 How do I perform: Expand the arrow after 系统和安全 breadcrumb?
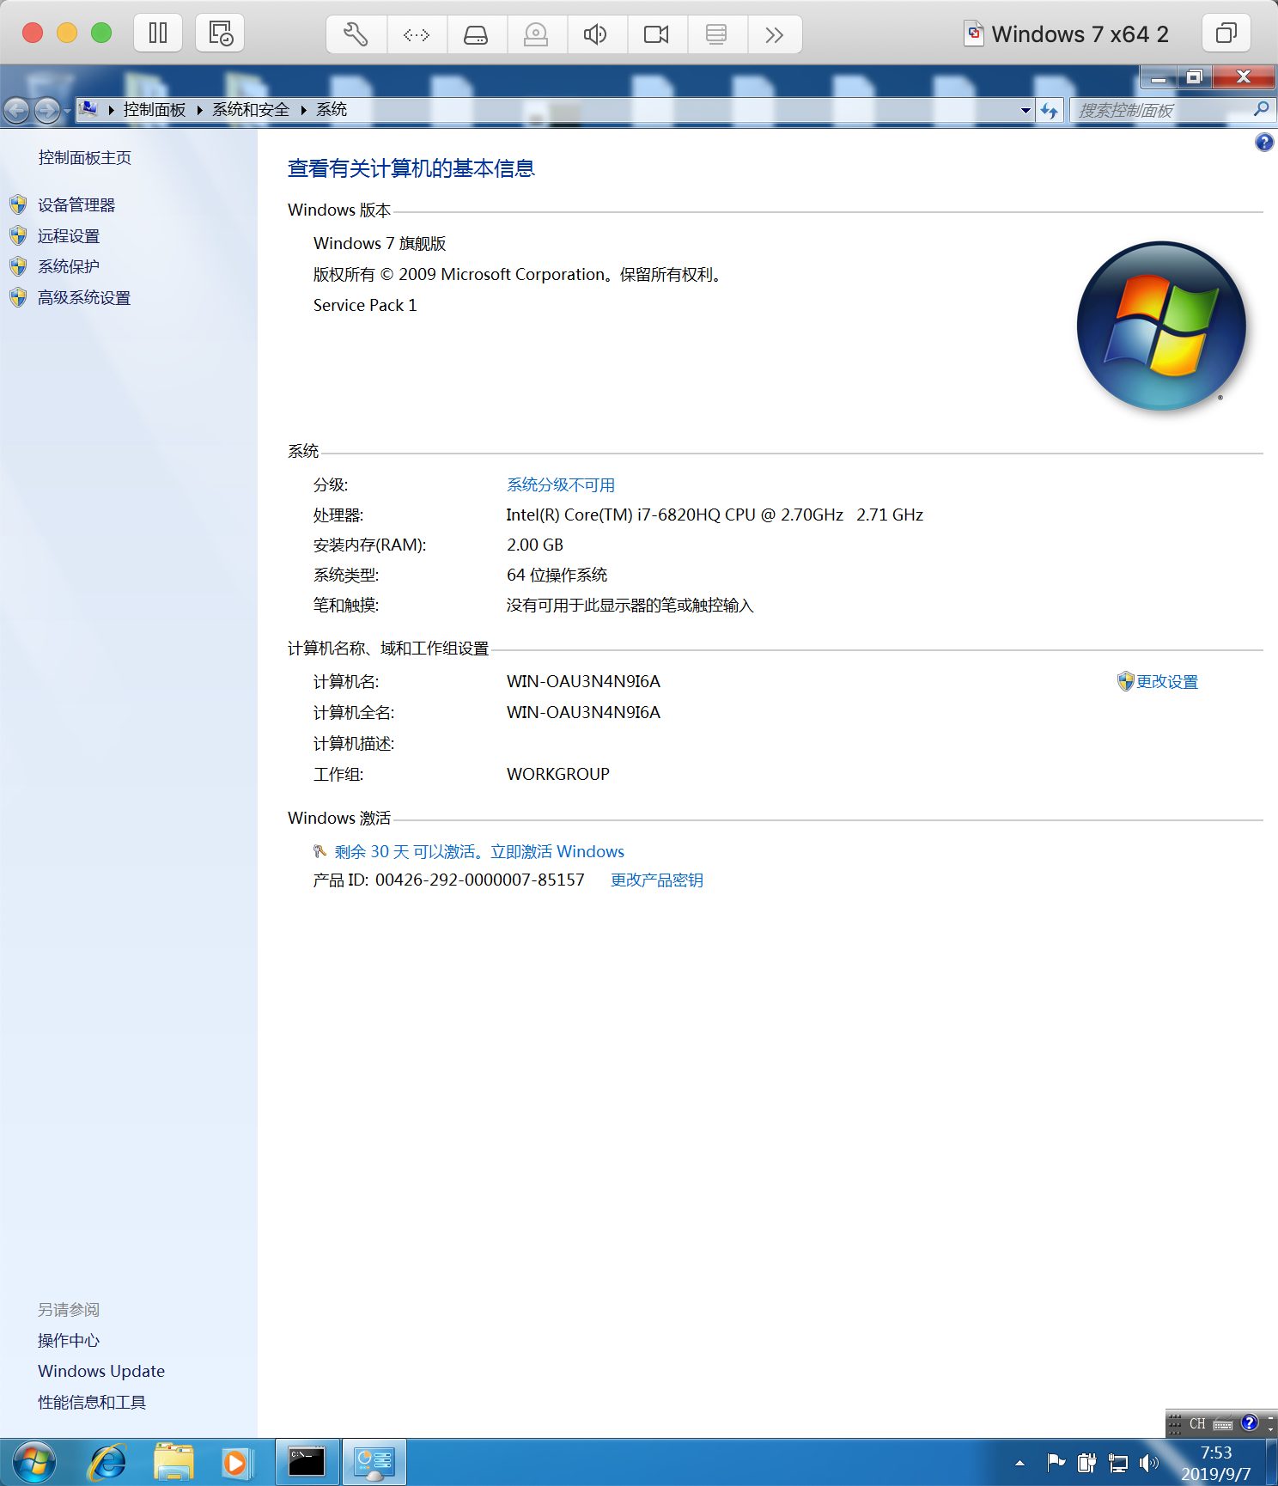303,110
